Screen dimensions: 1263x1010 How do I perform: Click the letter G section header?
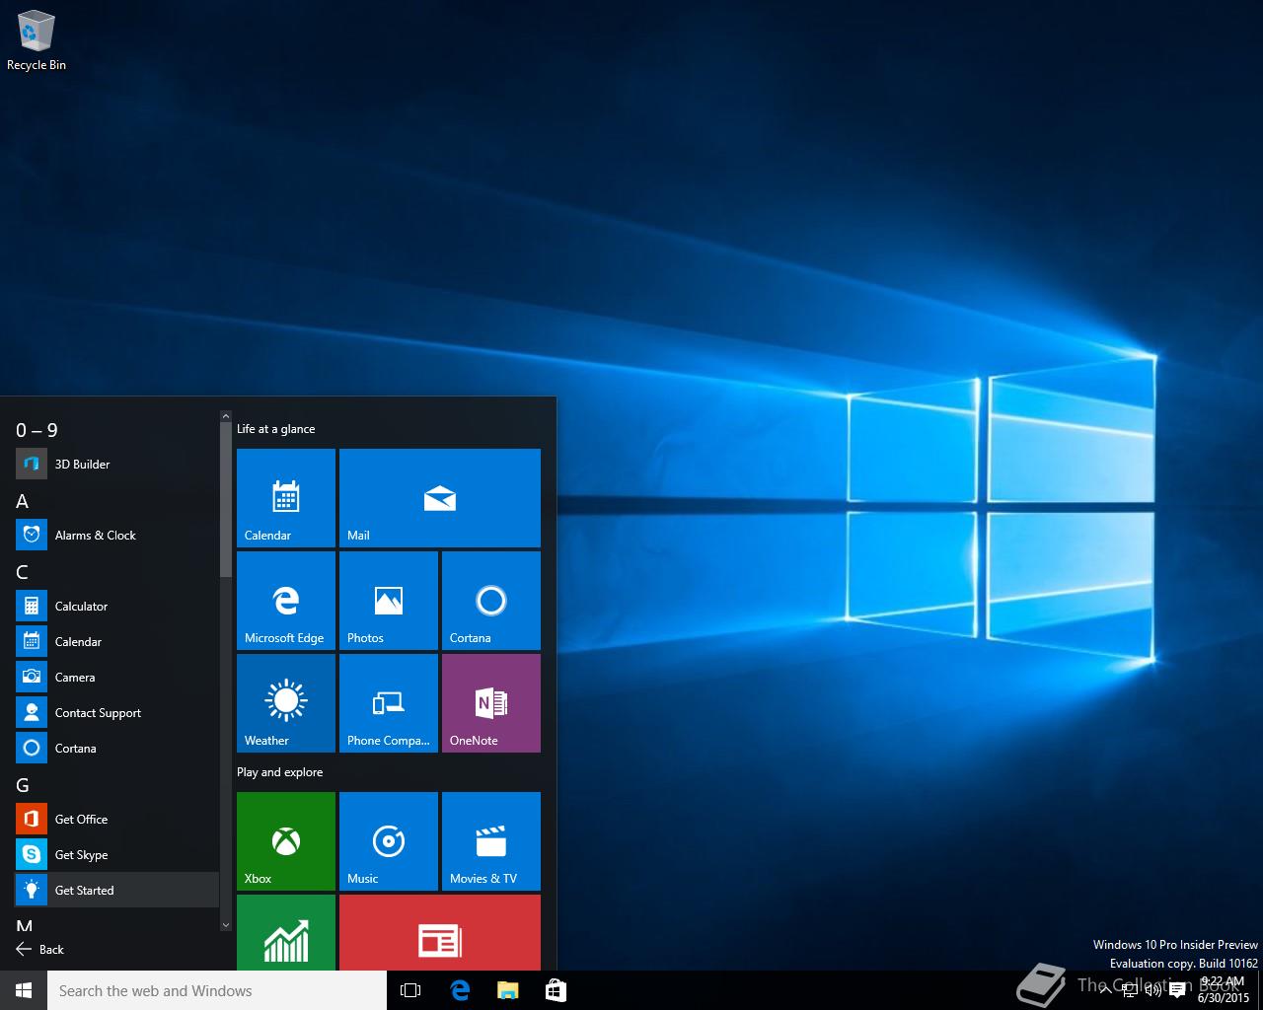(x=23, y=785)
